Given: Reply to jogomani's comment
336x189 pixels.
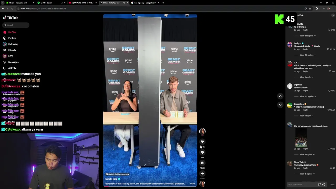Looking at the screenshot, I should [x=305, y=91].
